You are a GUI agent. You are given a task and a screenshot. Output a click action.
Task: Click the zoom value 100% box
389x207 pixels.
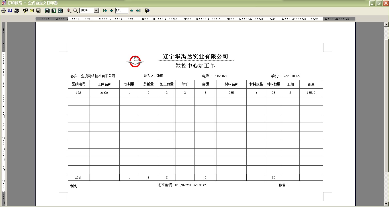pos(87,11)
